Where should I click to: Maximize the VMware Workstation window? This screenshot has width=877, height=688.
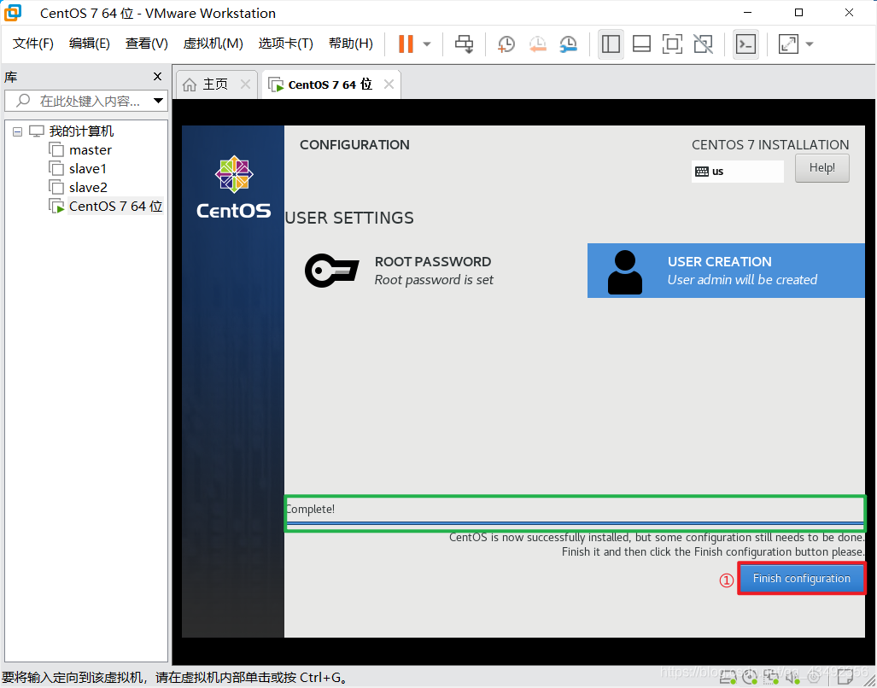click(x=798, y=12)
